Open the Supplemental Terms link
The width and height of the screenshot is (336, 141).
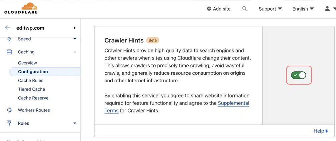pyautogui.click(x=233, y=104)
